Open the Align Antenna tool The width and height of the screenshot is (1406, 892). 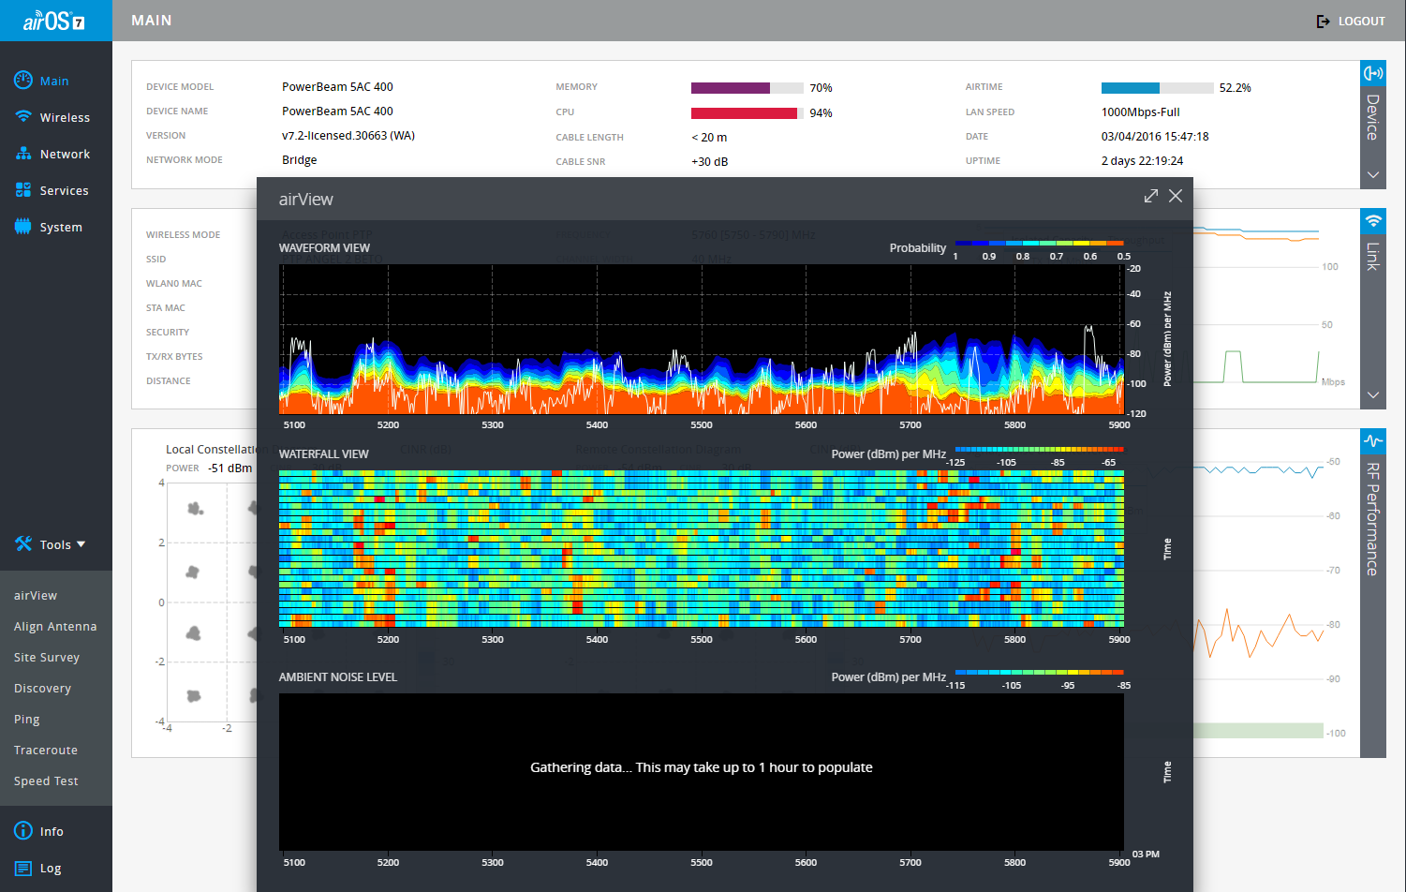(x=55, y=627)
